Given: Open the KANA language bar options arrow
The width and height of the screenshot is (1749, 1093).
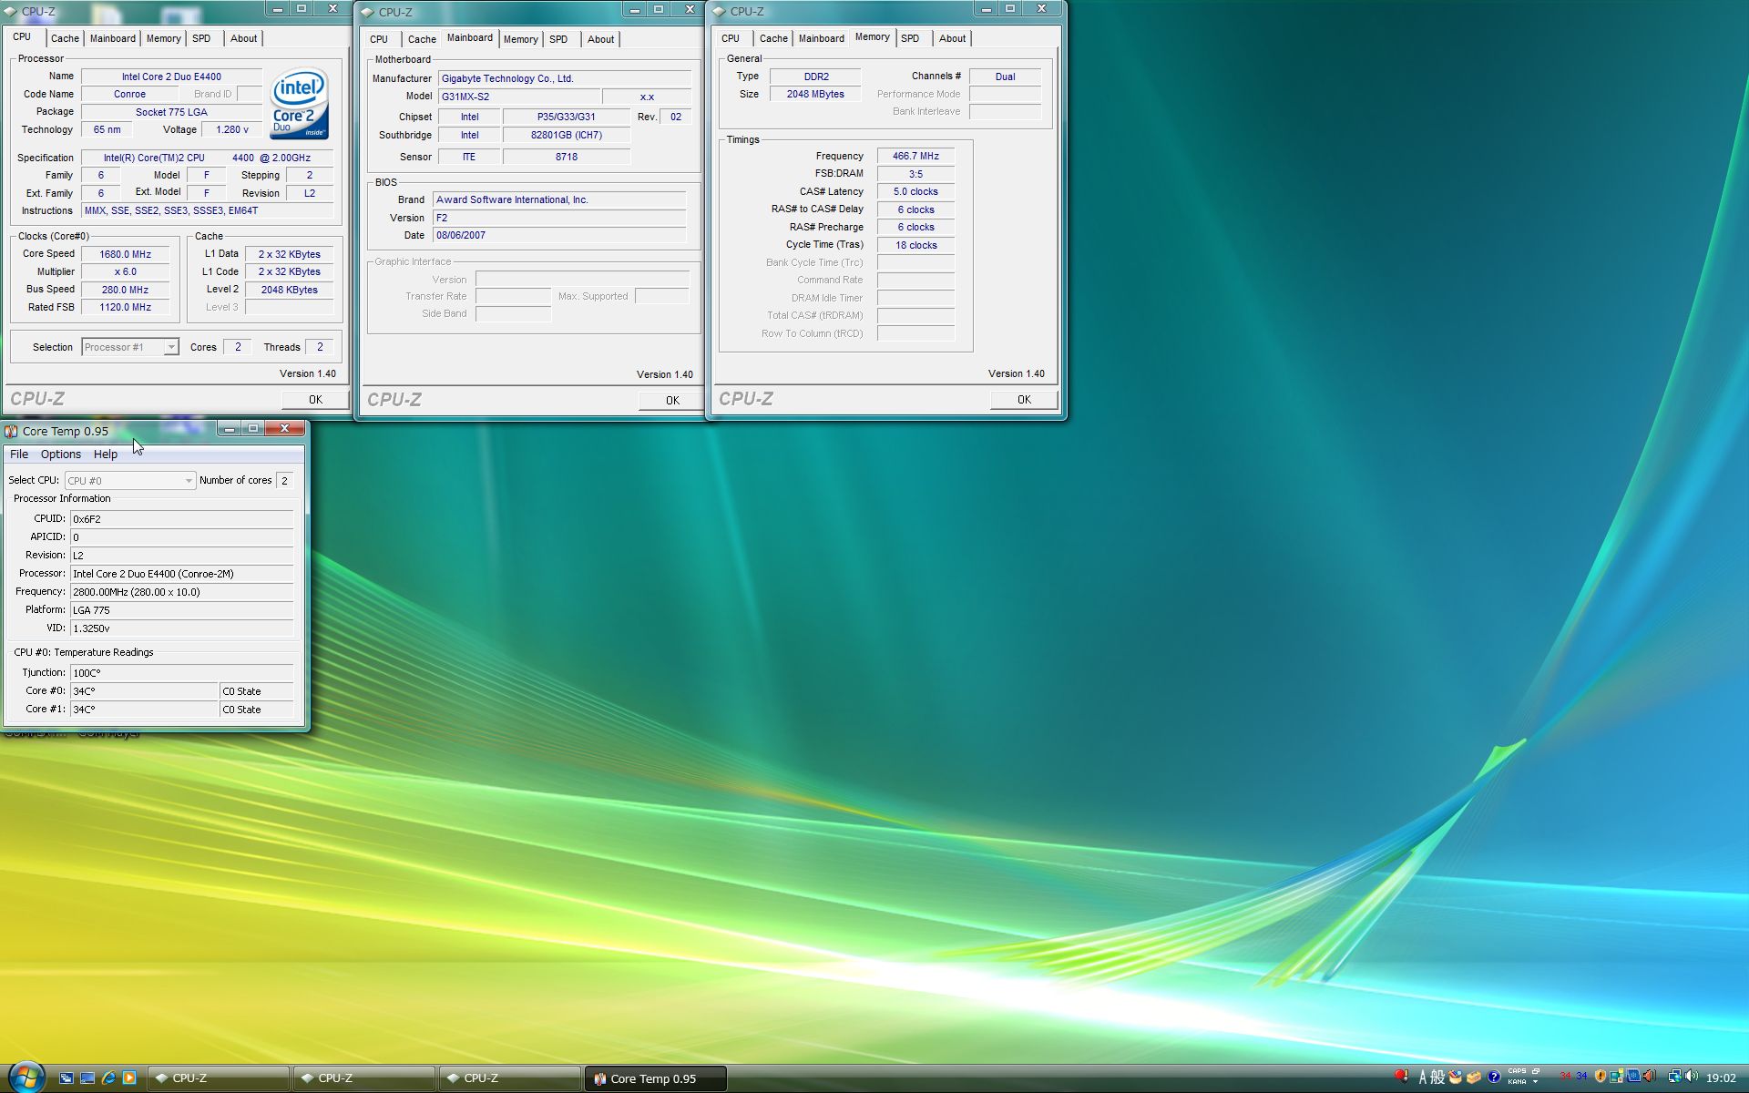Looking at the screenshot, I should [1535, 1082].
